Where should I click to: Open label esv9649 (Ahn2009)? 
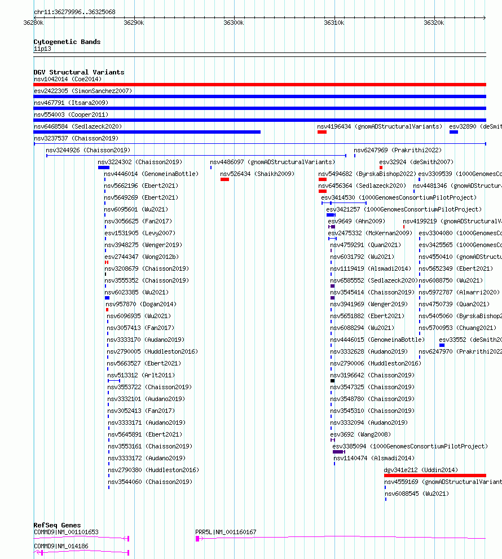[356, 221]
